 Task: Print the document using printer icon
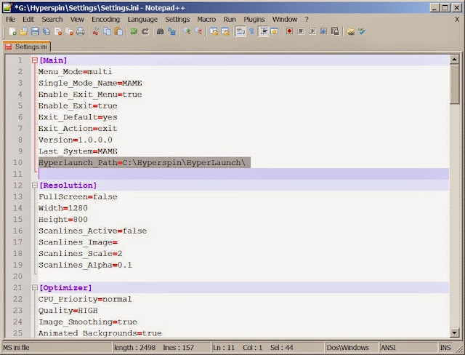pos(81,31)
